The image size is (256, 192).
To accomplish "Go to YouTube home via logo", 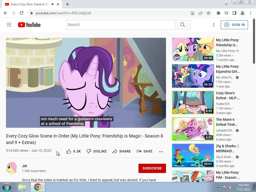I will [x=29, y=25].
